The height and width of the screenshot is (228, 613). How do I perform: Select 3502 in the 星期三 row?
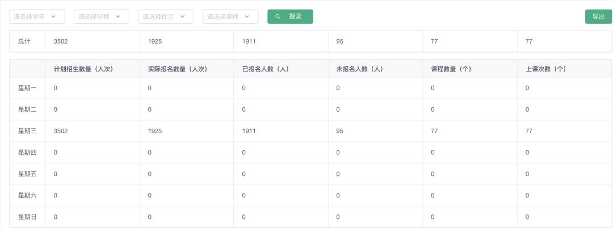coord(61,131)
